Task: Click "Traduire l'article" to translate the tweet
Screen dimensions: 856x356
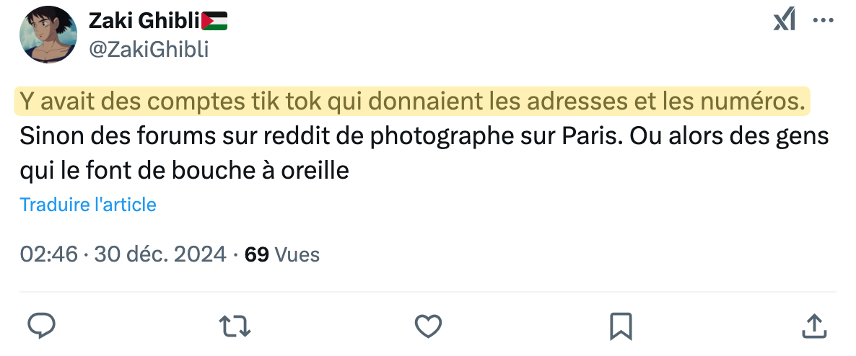Action: 88,205
